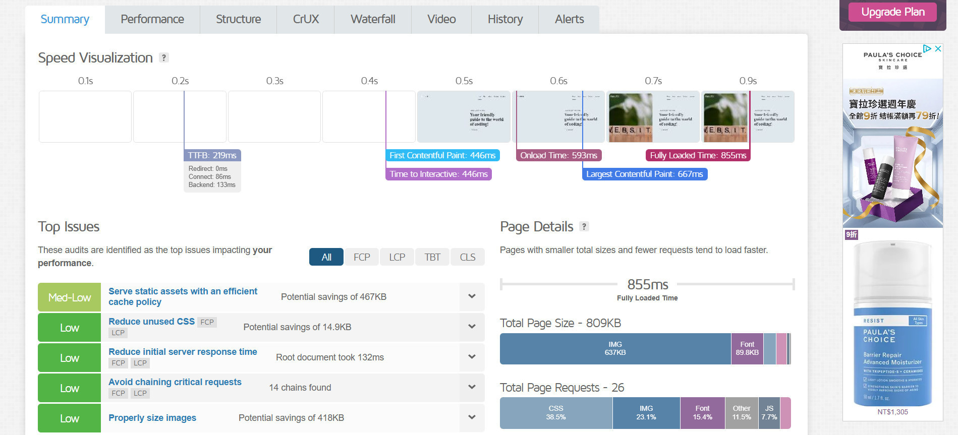Click the IMG 637KB page size bar segment

[x=615, y=348]
